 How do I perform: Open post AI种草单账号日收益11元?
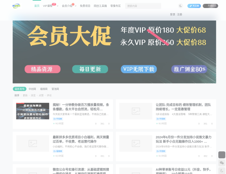[183, 171]
